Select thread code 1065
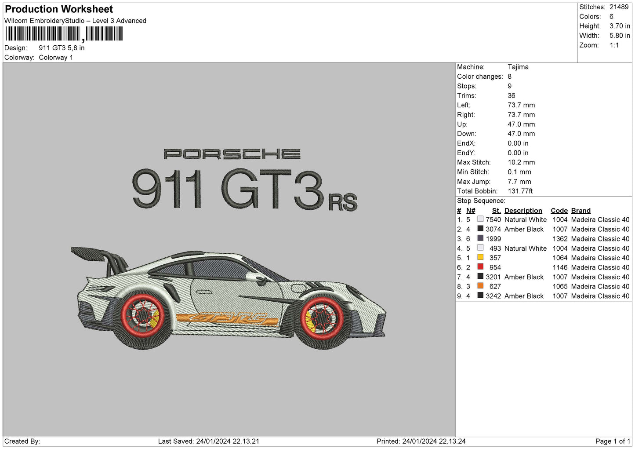The image size is (635, 449). 560,287
